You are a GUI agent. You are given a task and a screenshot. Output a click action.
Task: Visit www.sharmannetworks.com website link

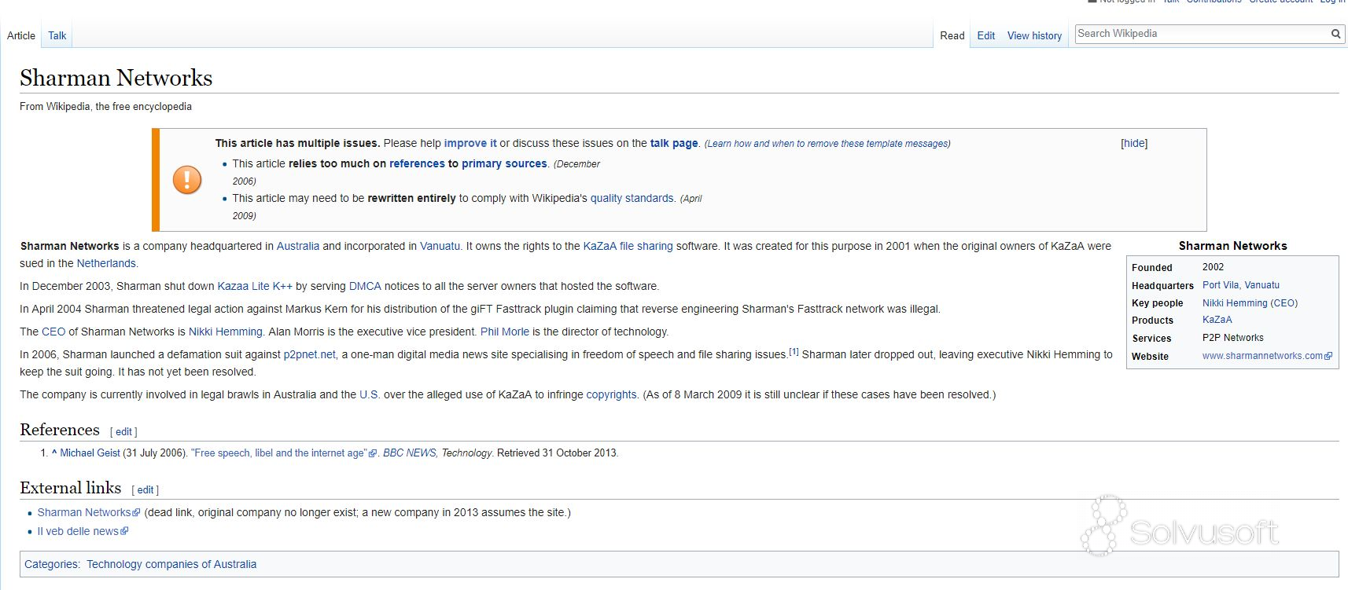point(1262,356)
